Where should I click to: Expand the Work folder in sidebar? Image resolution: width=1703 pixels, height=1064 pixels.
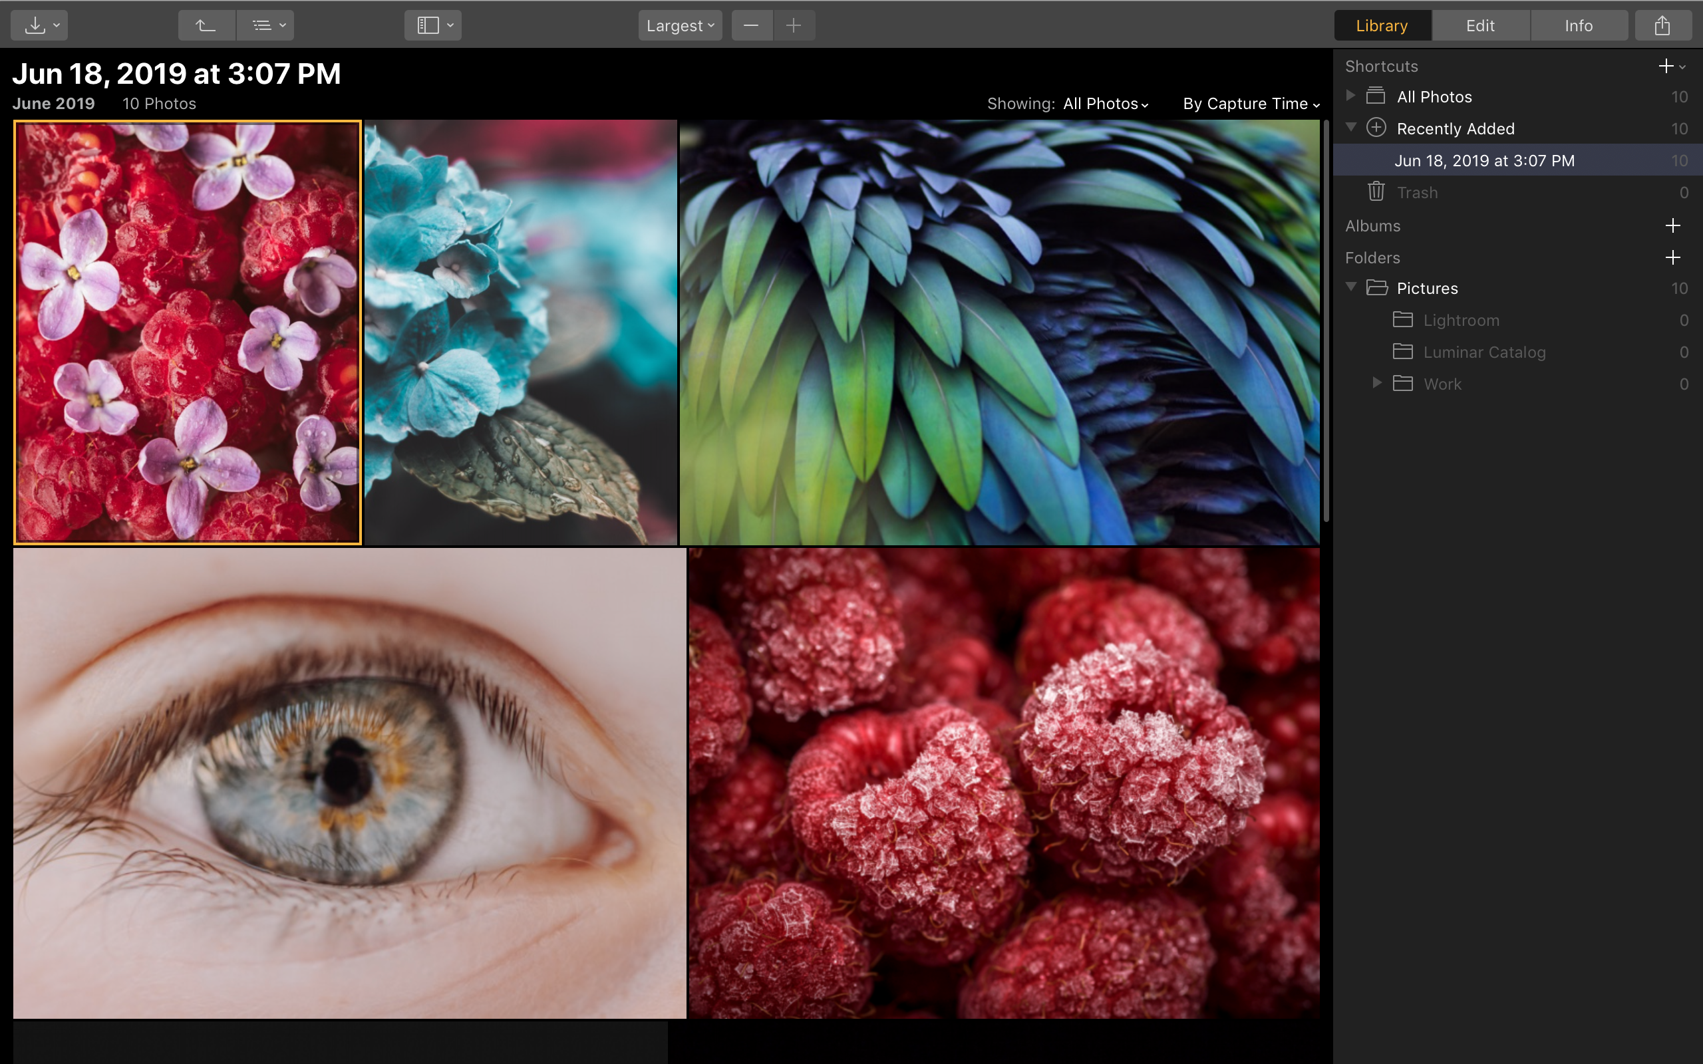[x=1376, y=384]
